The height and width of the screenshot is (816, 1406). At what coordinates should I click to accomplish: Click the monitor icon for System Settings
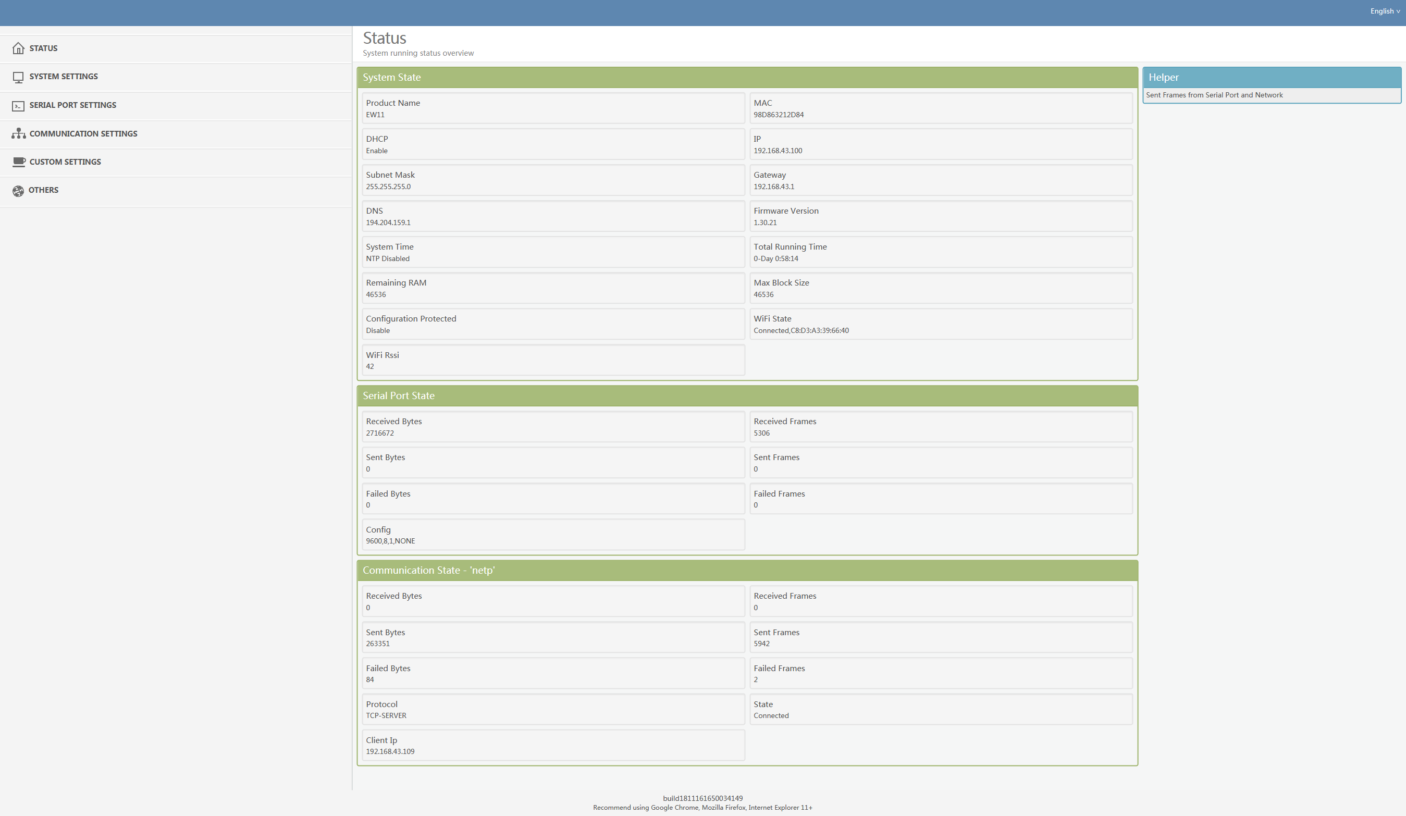pyautogui.click(x=18, y=77)
